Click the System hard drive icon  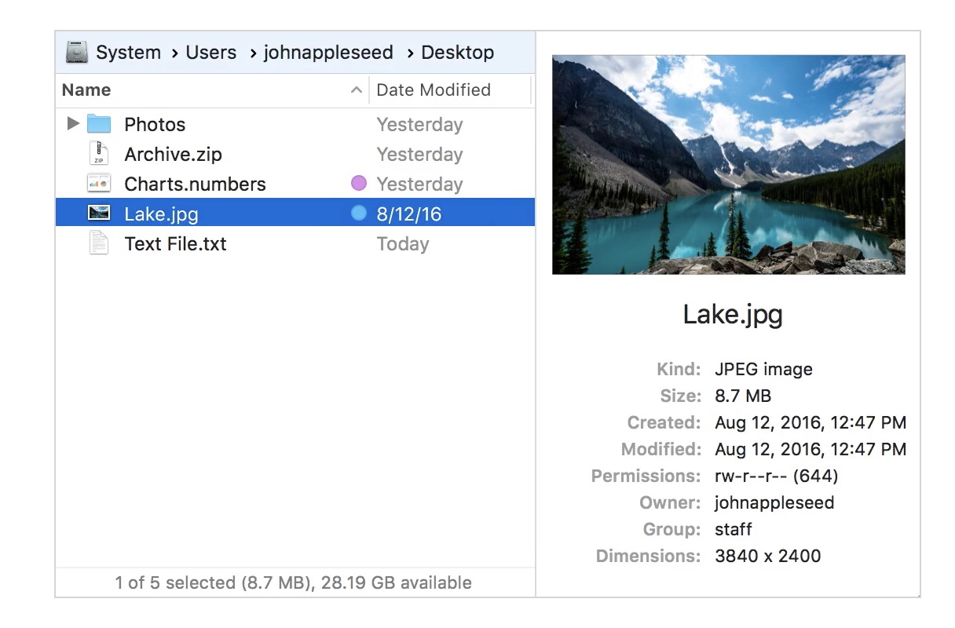pos(77,53)
